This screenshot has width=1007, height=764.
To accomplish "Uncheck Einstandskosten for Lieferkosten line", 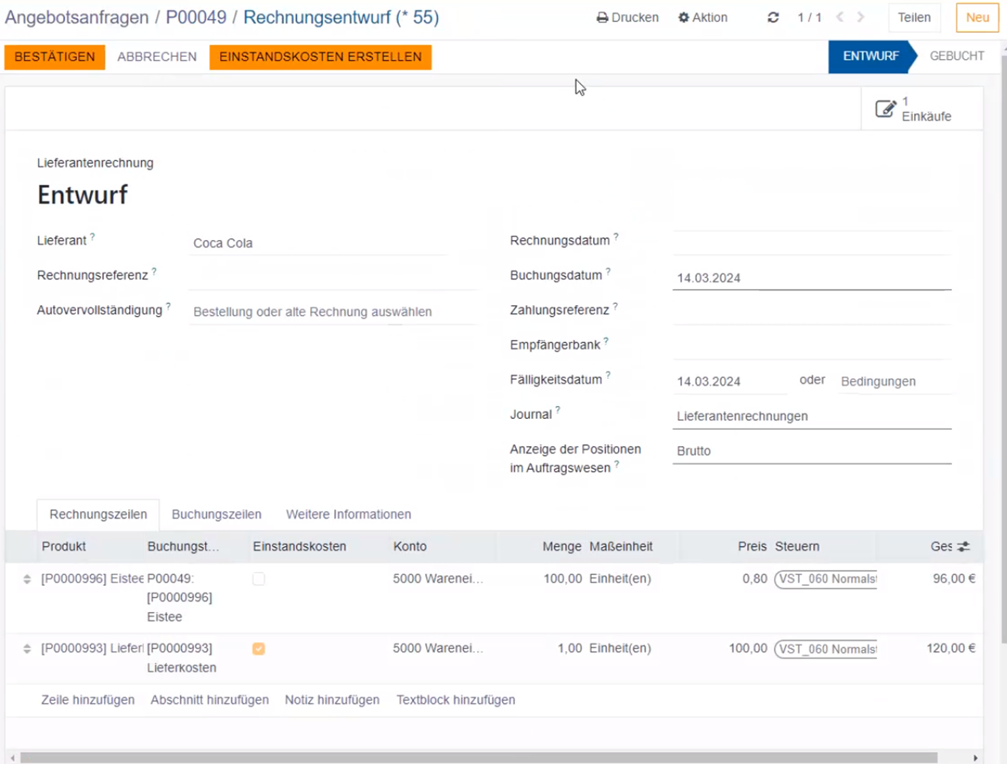I will pyautogui.click(x=259, y=649).
